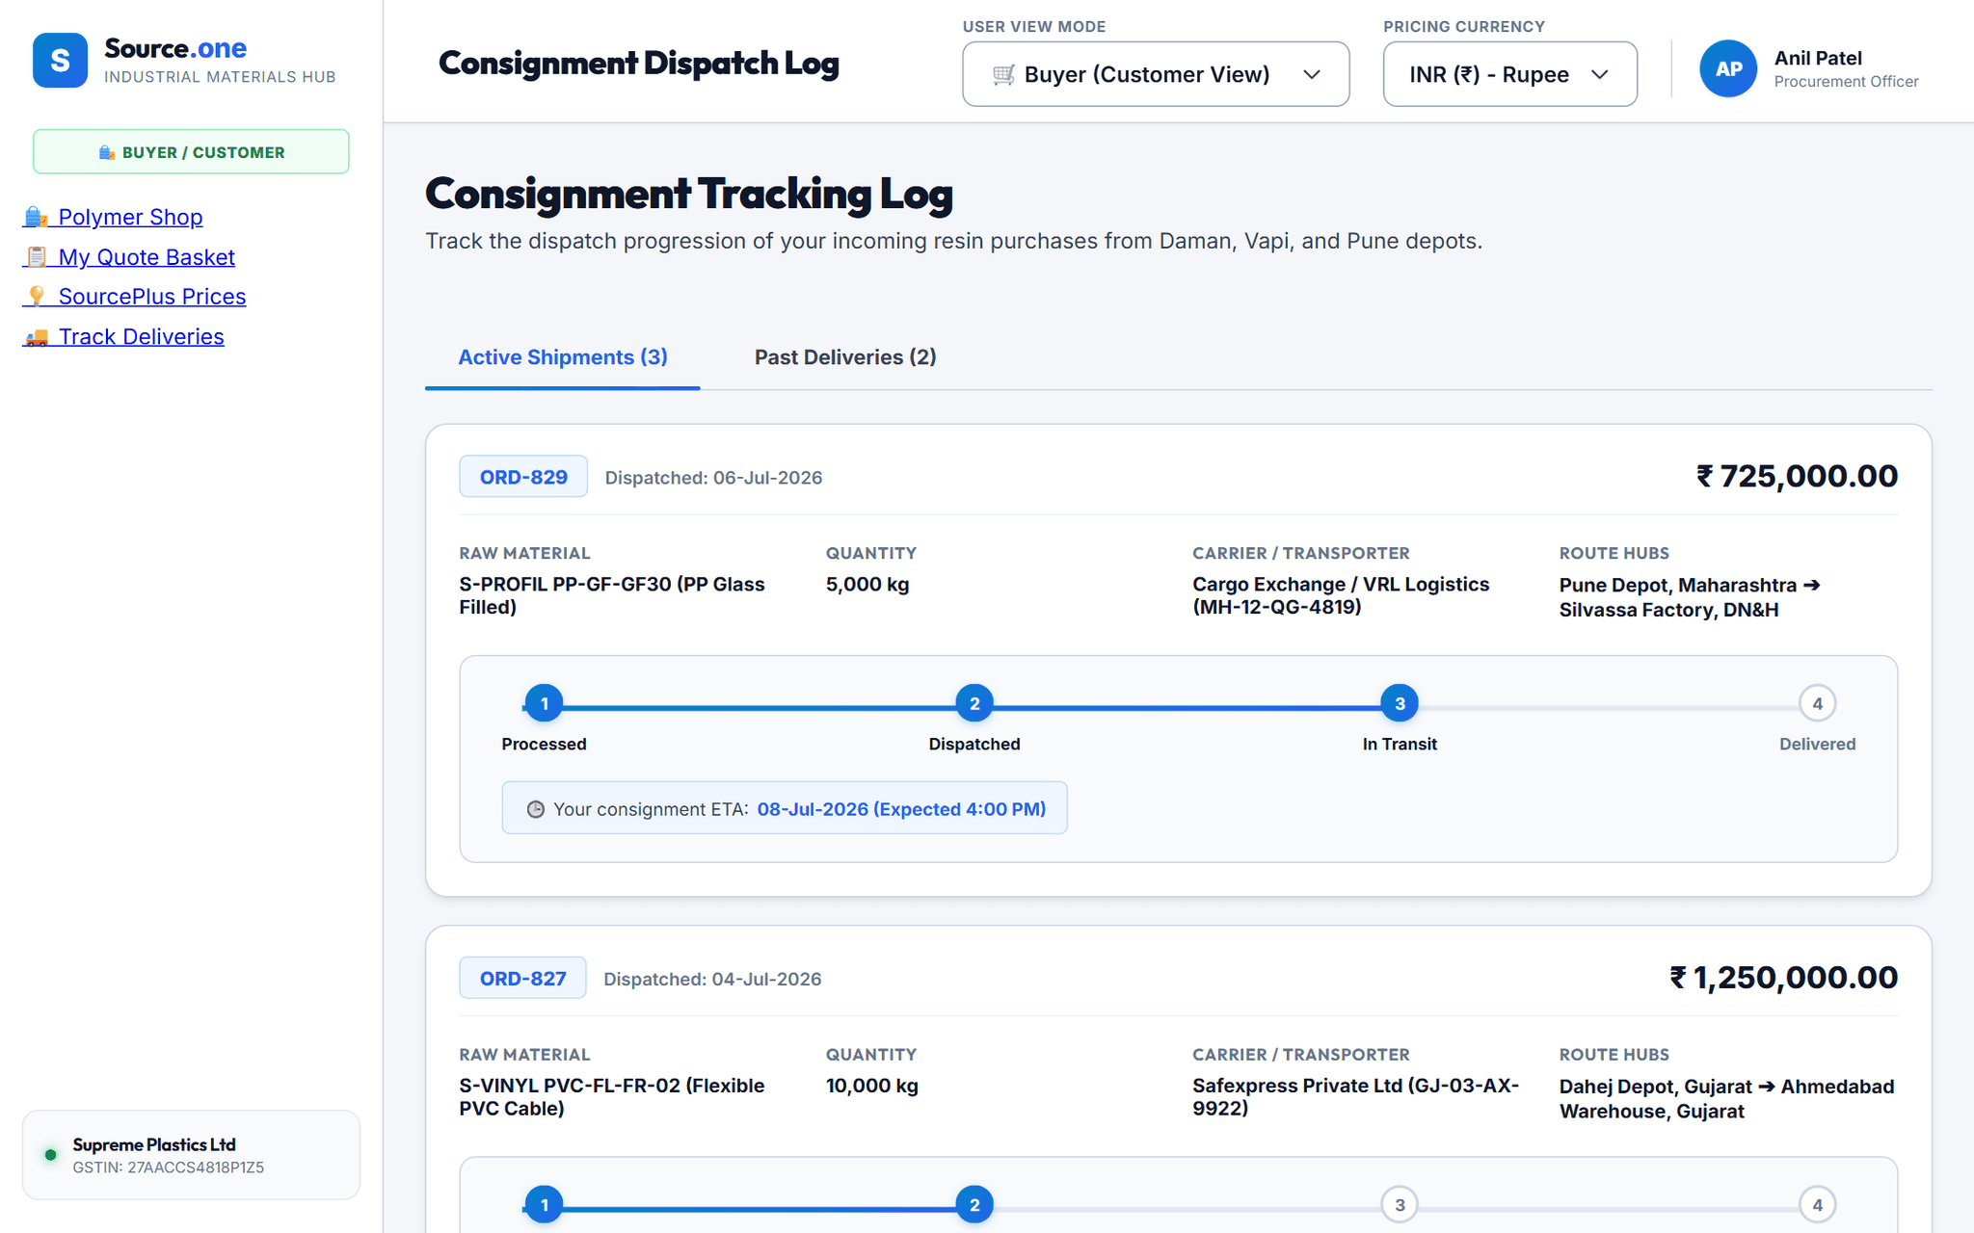The height and width of the screenshot is (1233, 1974).
Task: Click the GSTIN: 27AACCS4818P1Z5 text
Action: point(169,1167)
